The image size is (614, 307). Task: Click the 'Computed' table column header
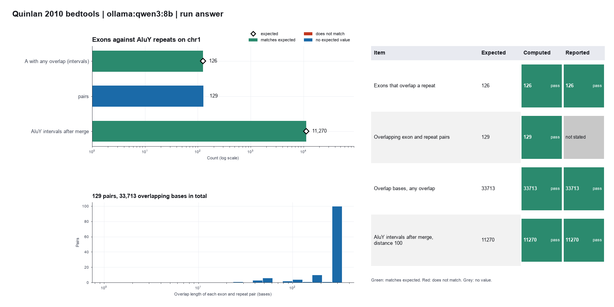tap(537, 53)
